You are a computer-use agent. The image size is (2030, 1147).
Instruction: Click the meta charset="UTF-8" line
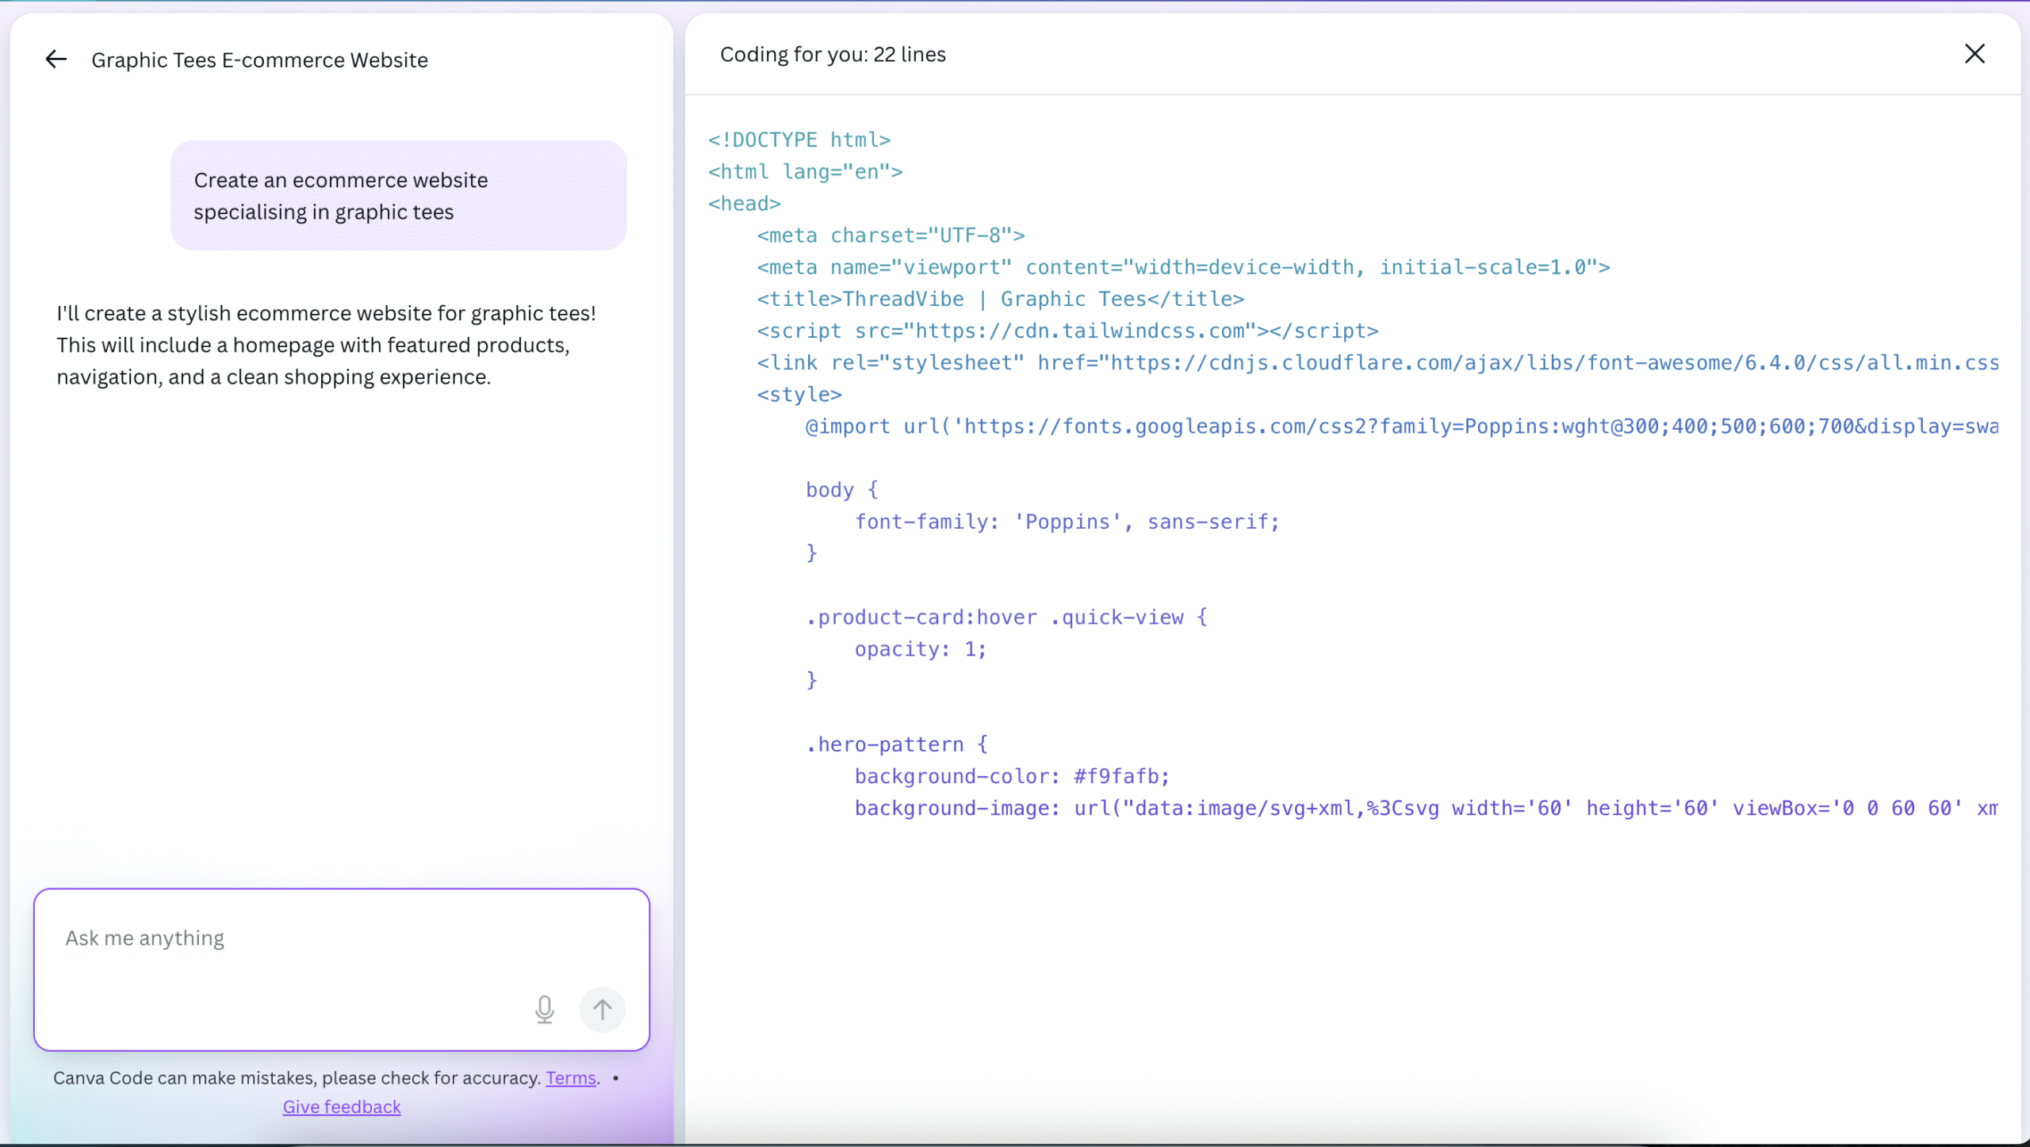(891, 235)
